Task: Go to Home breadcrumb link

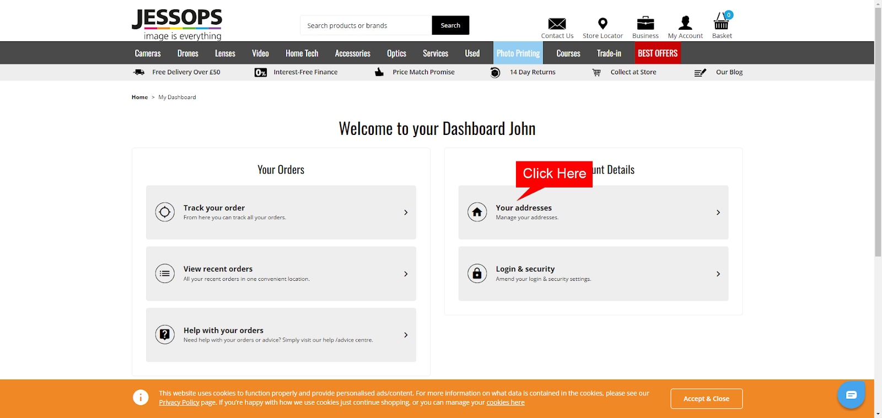Action: [139, 97]
